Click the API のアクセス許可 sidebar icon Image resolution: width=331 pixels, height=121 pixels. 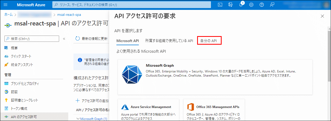pos(7,117)
